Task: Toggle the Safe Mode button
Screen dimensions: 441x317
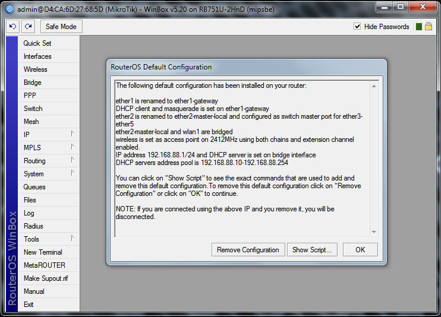Action: [x=61, y=27]
